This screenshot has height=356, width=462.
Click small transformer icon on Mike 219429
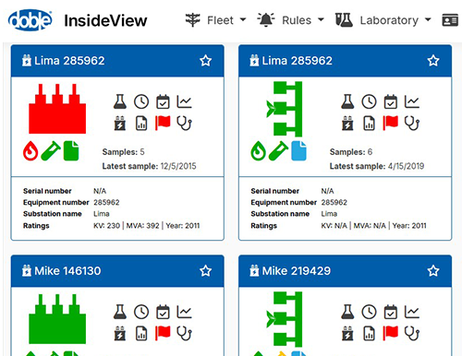[x=347, y=334]
